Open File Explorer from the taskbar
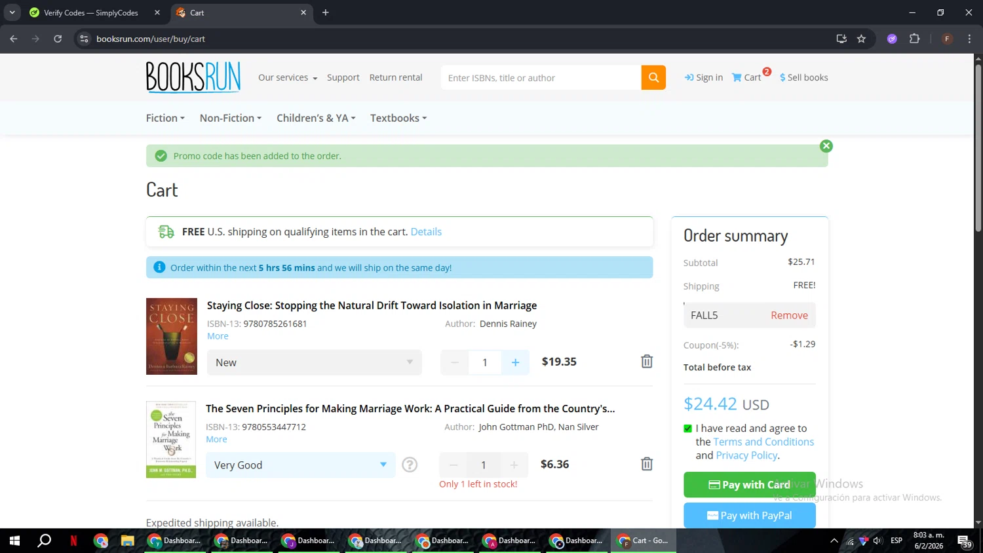 tap(127, 541)
